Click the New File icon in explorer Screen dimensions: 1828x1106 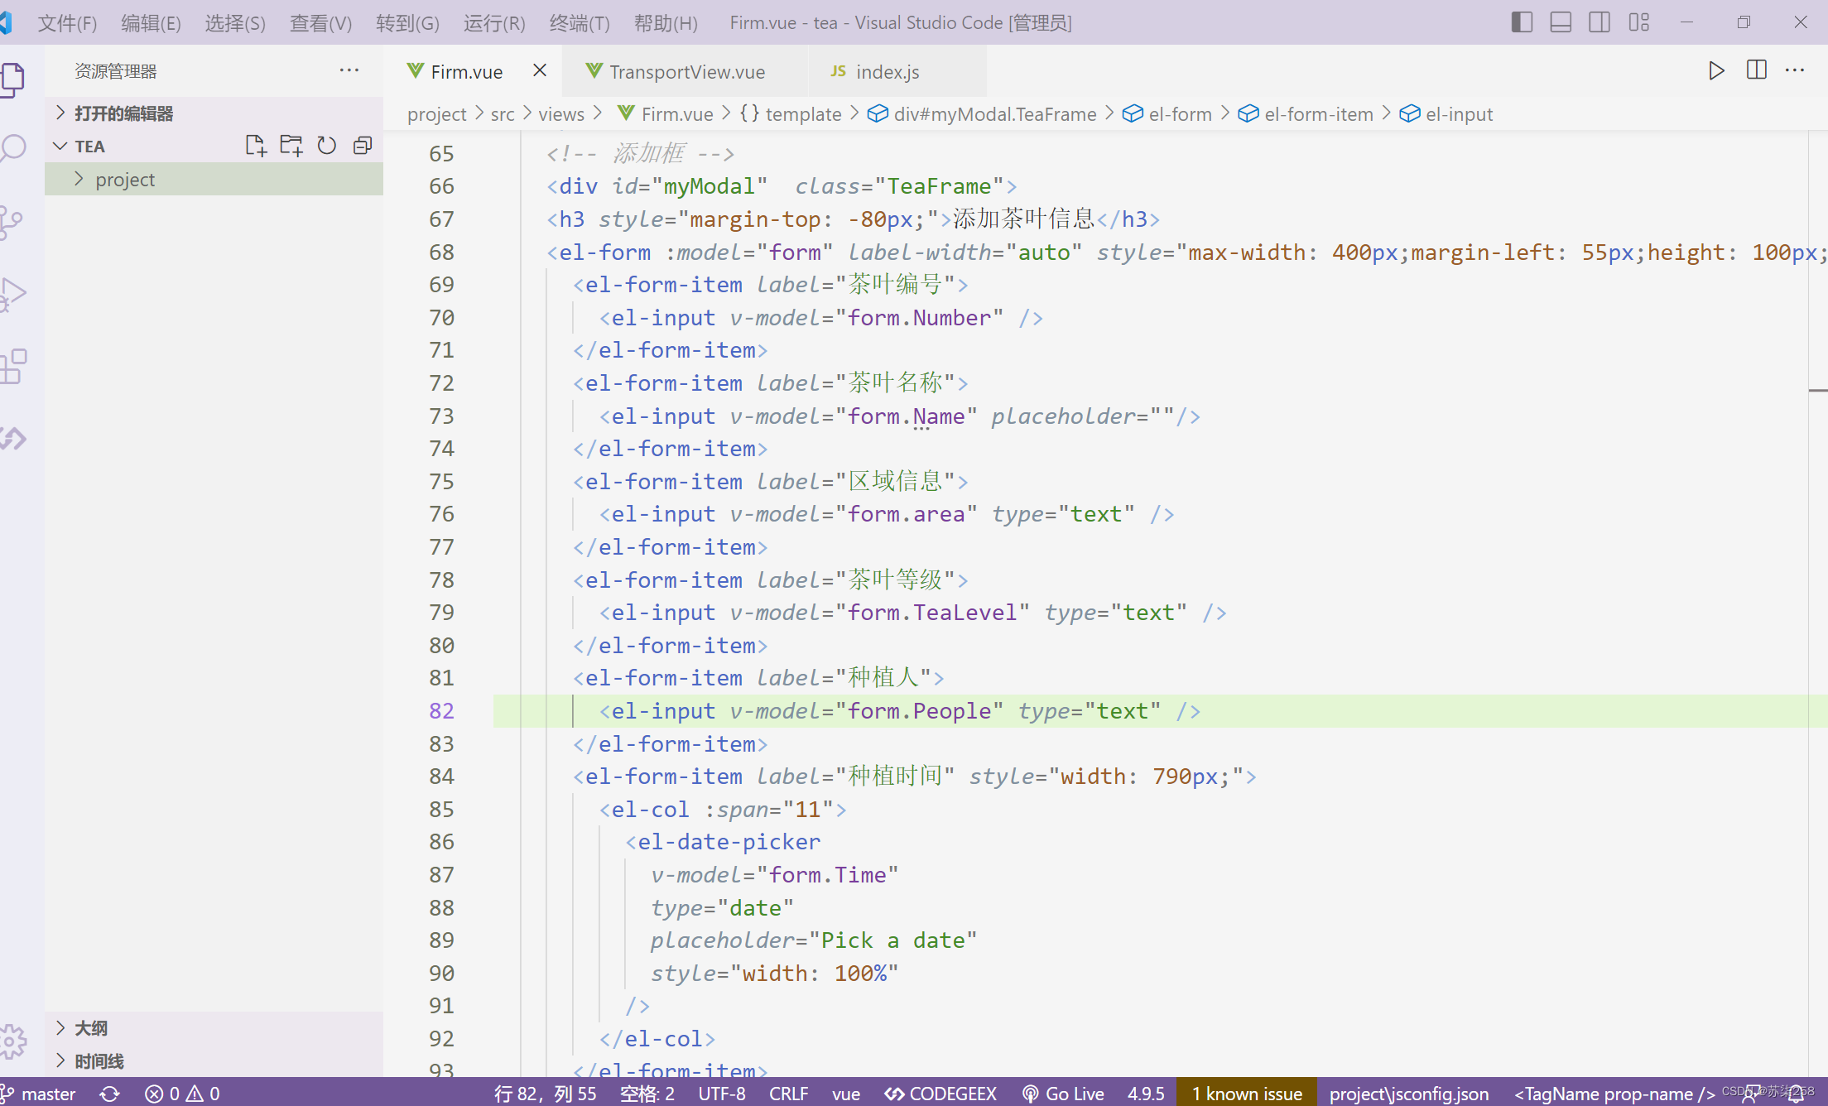(256, 146)
